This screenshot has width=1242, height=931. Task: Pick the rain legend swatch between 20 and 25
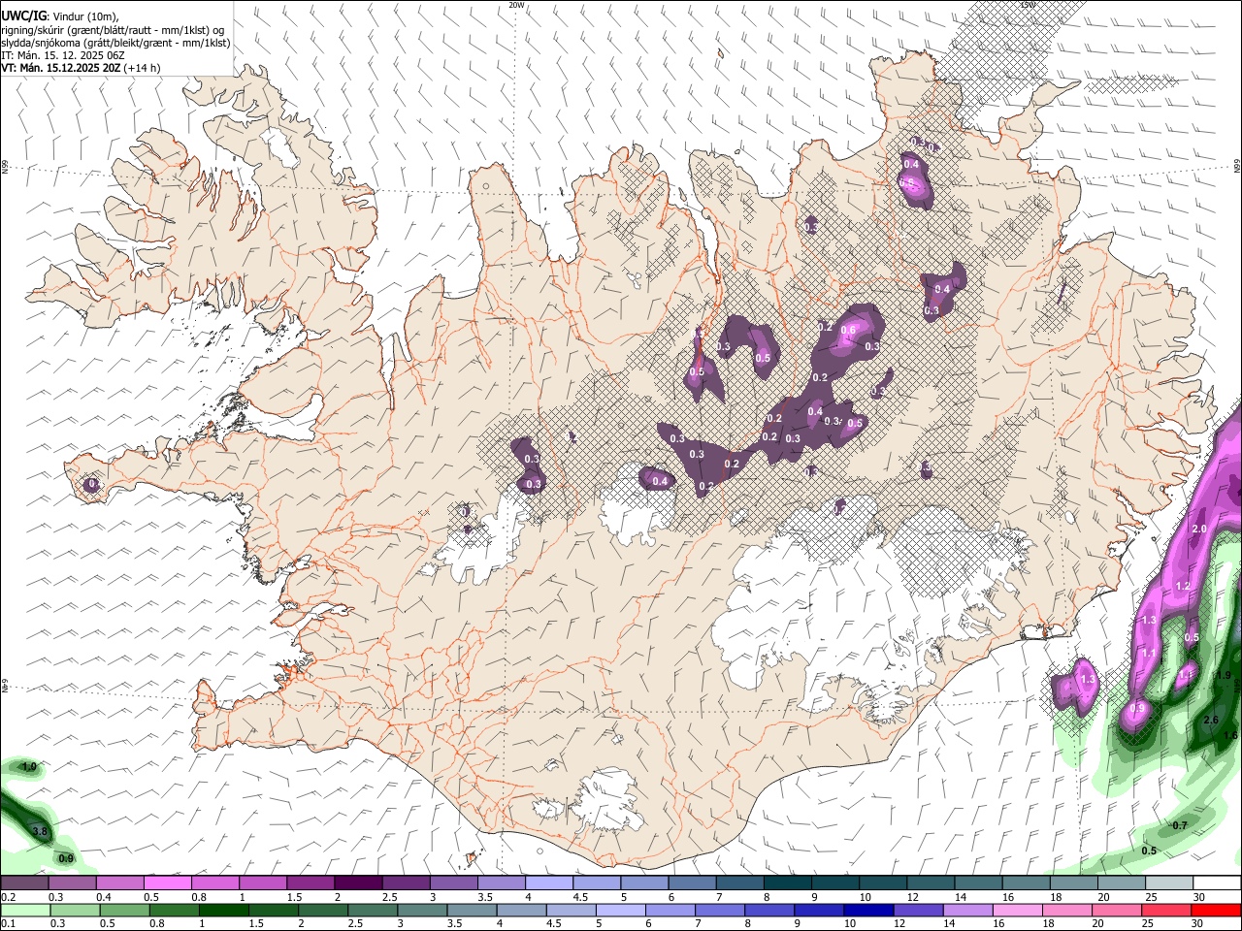pos(1120,911)
